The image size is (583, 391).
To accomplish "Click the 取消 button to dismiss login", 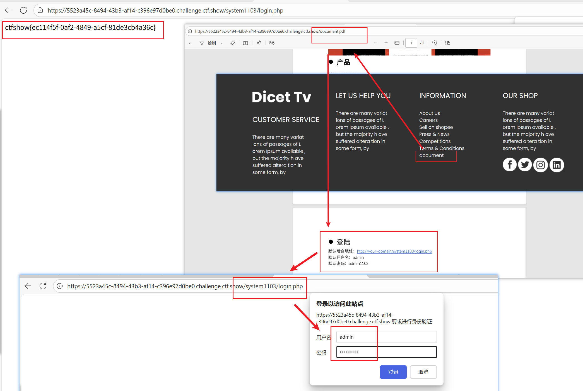I will (423, 372).
